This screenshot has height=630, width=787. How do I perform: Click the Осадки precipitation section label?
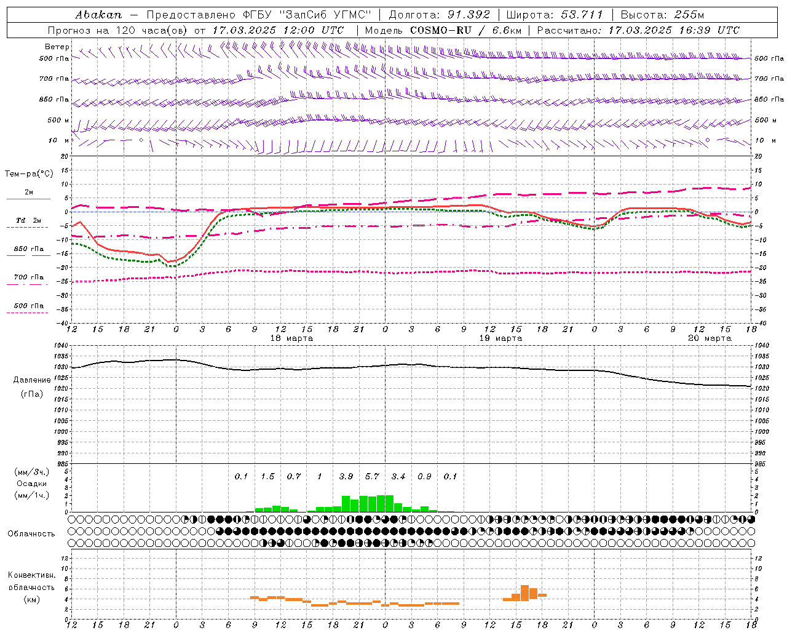pos(32,484)
